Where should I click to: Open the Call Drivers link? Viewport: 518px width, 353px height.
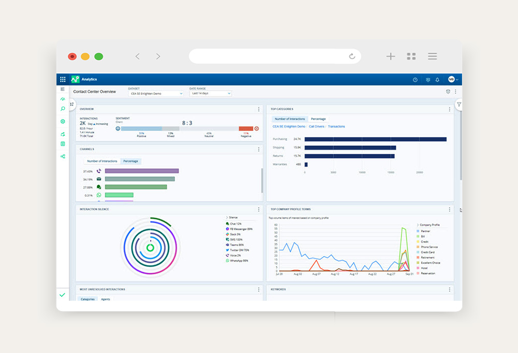tap(316, 126)
